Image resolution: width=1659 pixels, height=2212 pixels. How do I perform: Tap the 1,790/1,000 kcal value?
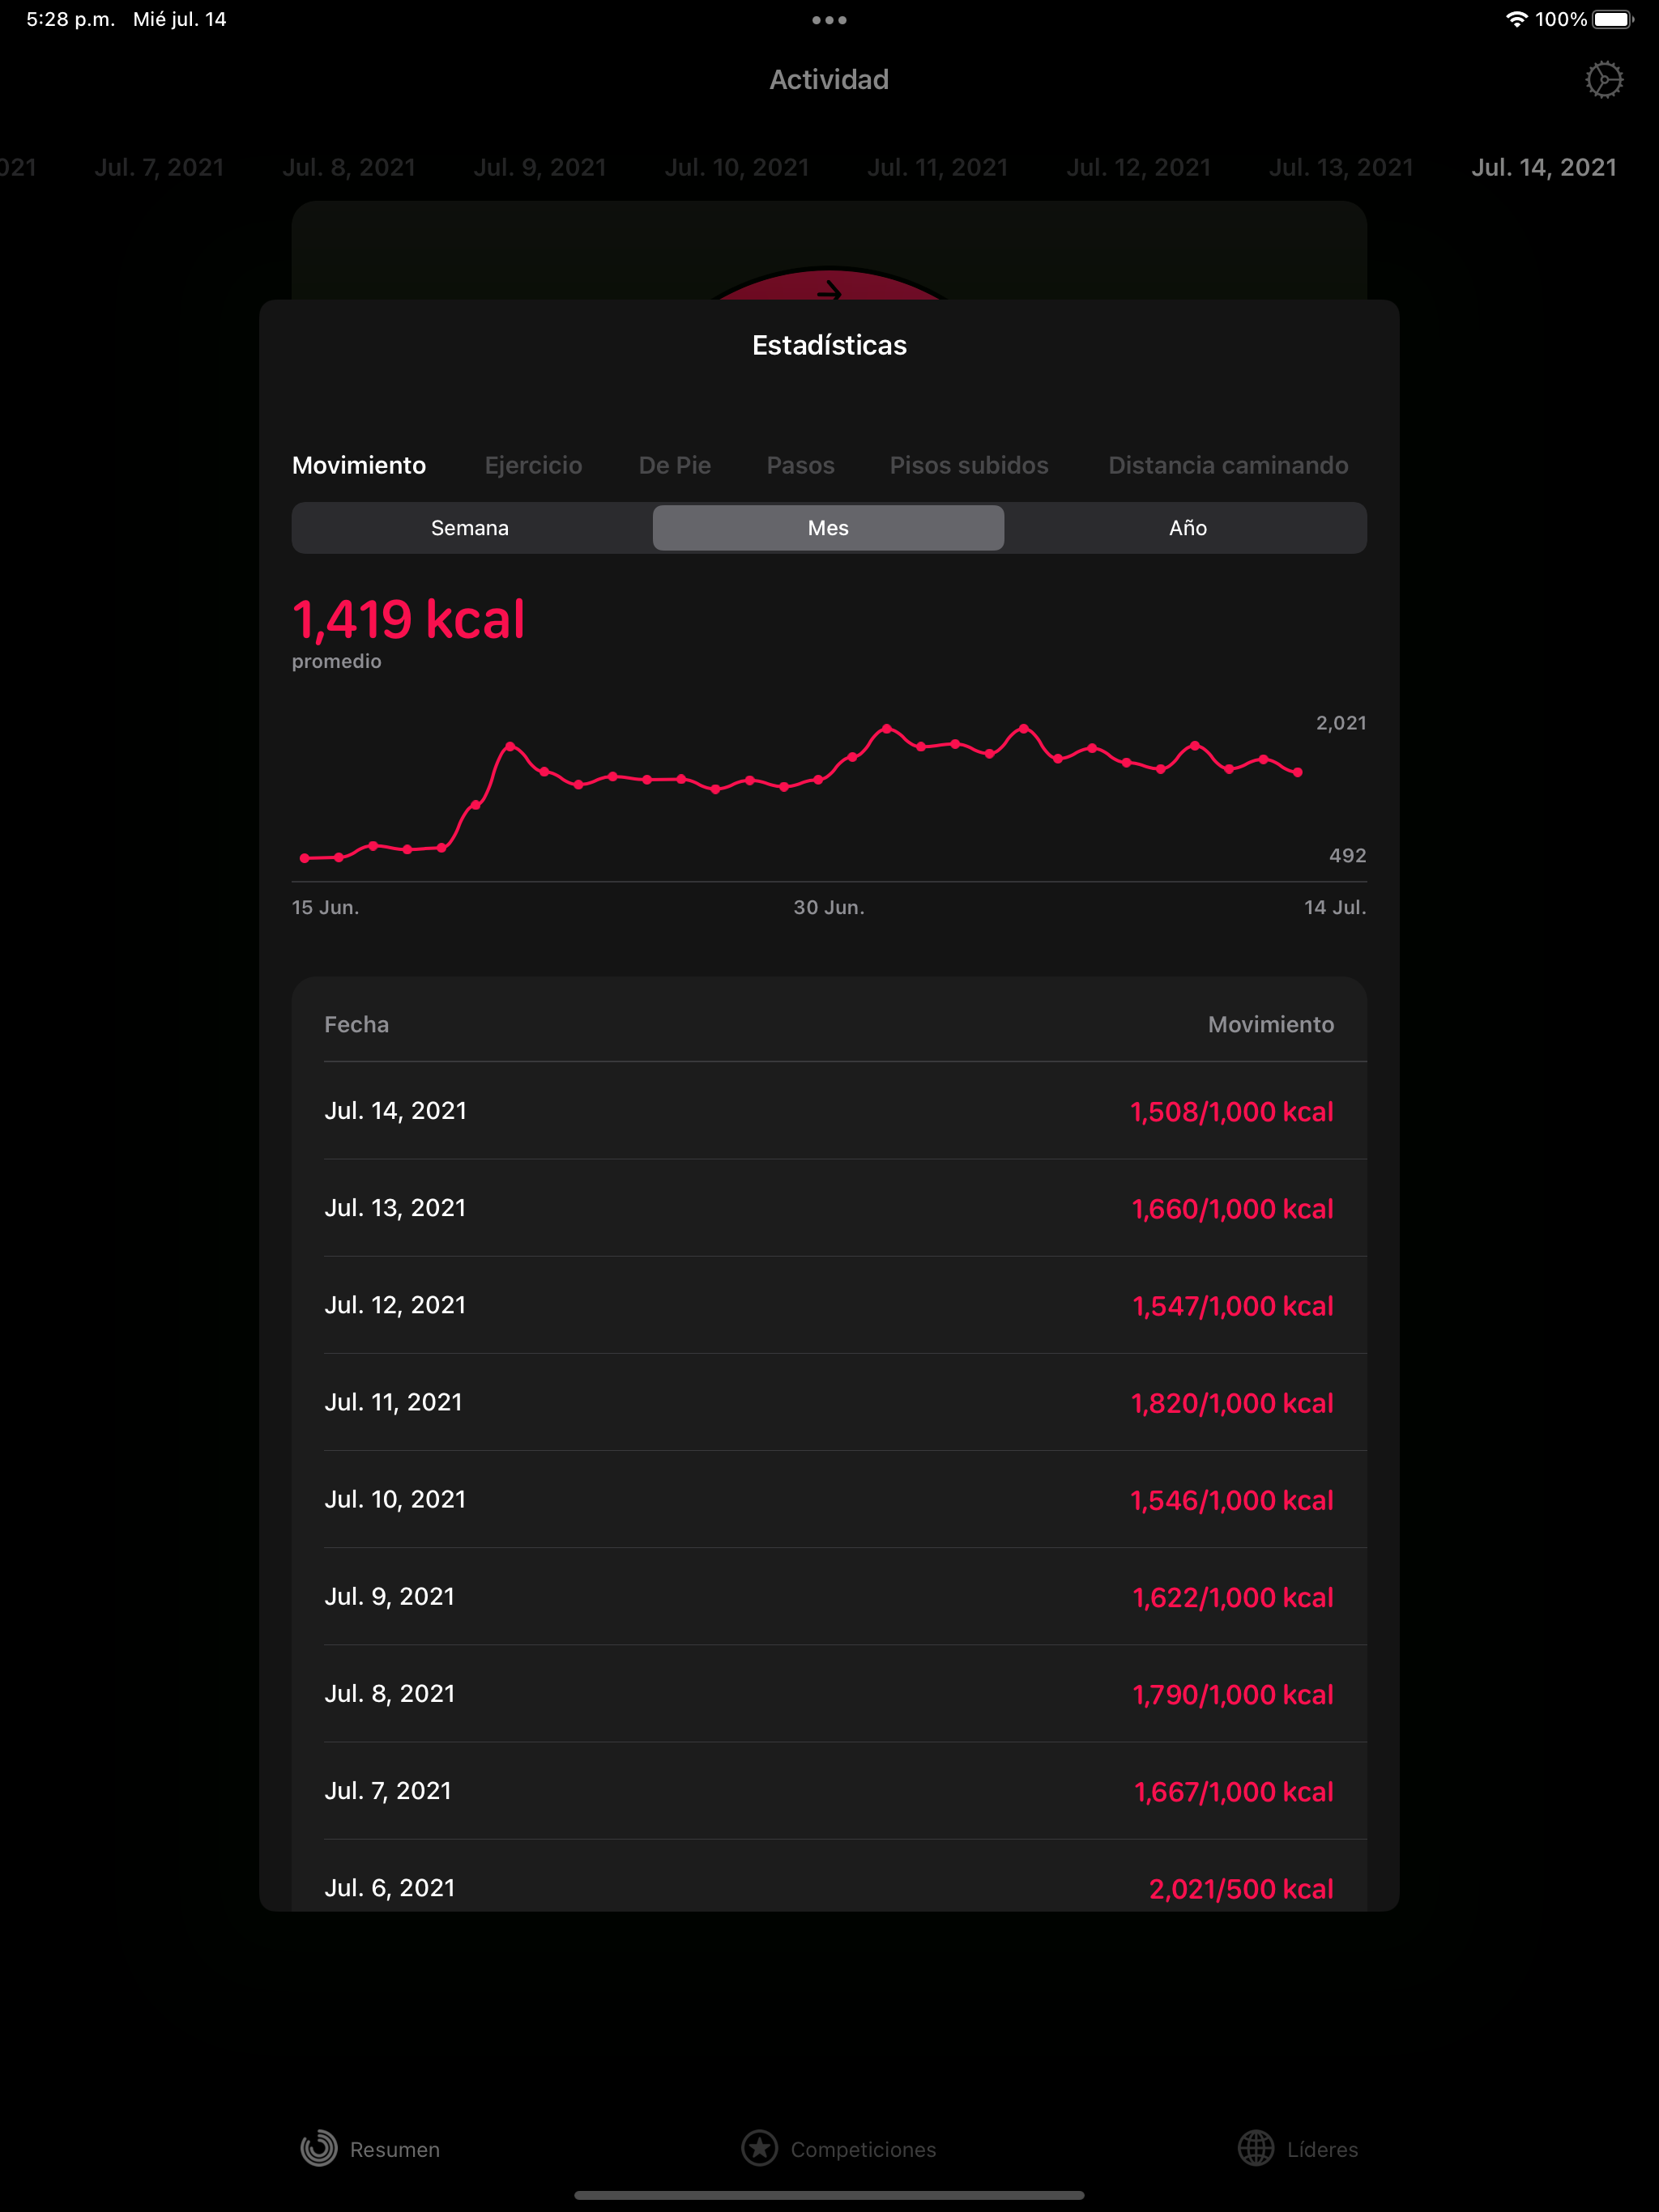pos(1233,1693)
